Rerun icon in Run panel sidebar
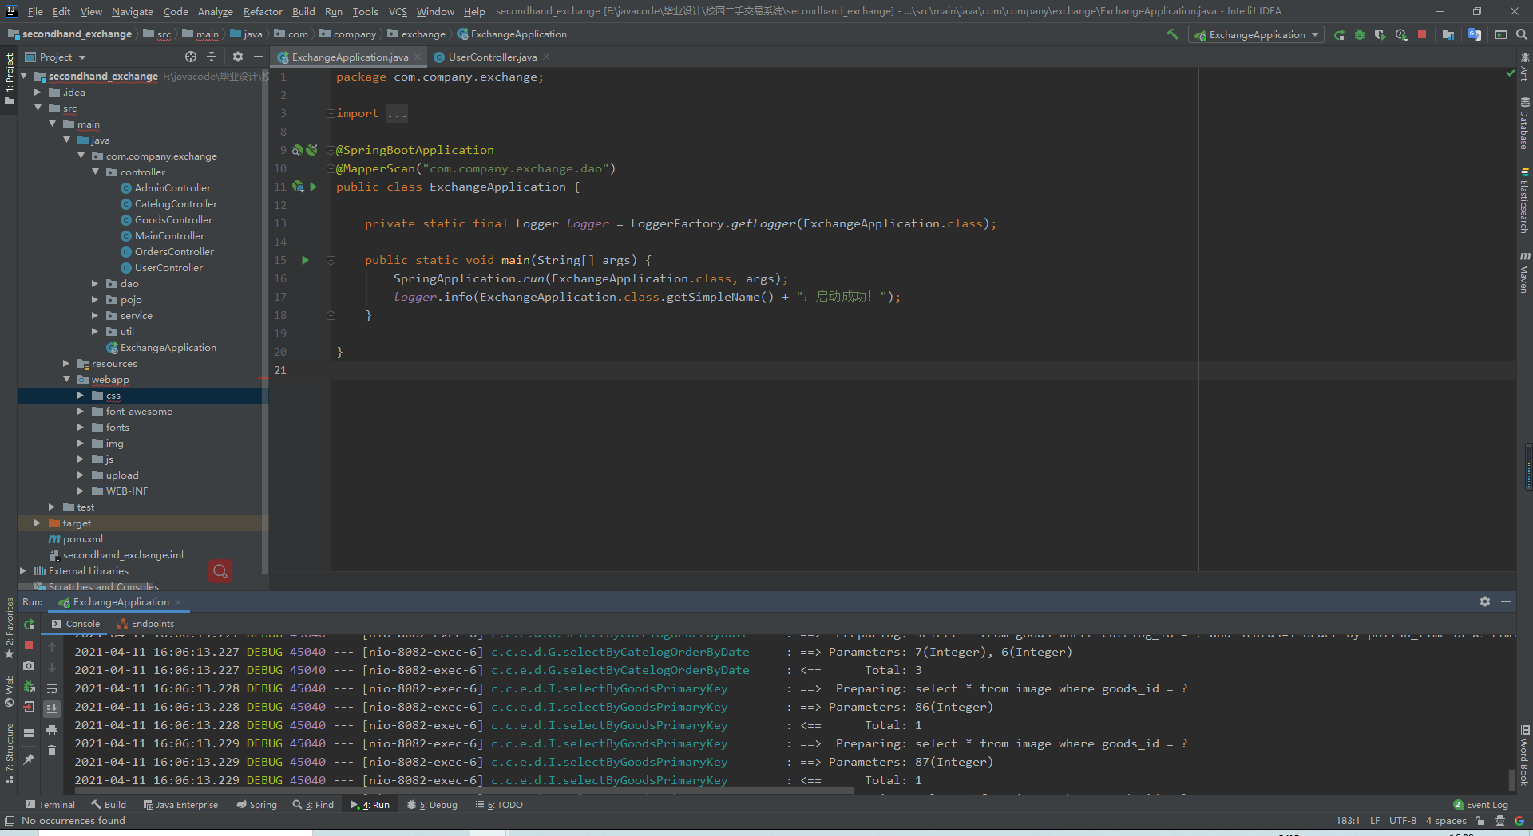The image size is (1533, 836). tap(29, 624)
